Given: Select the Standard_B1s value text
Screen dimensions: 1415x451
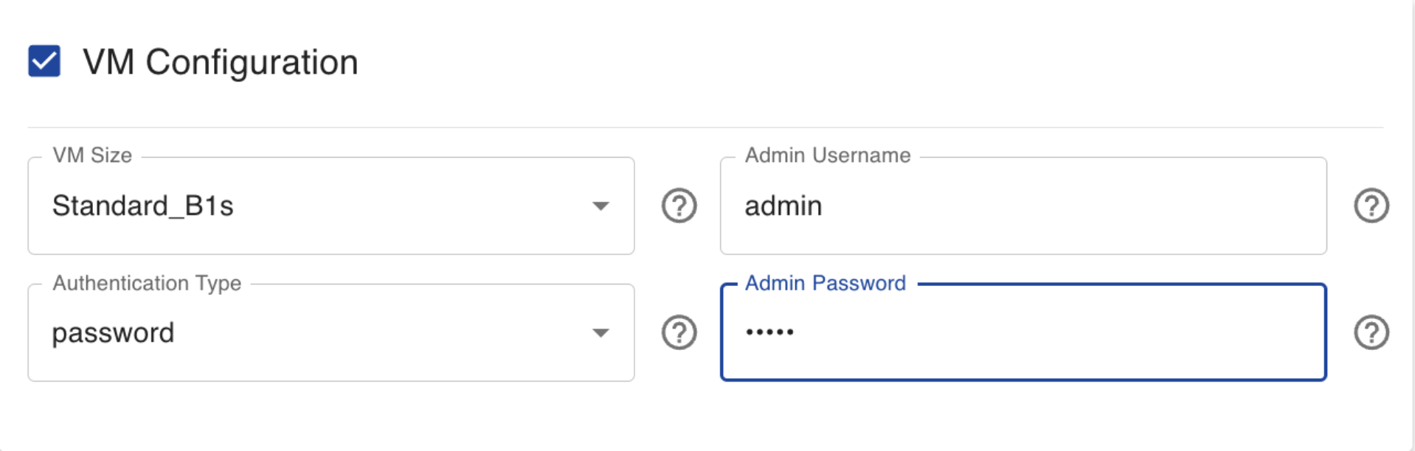Looking at the screenshot, I should pos(142,206).
